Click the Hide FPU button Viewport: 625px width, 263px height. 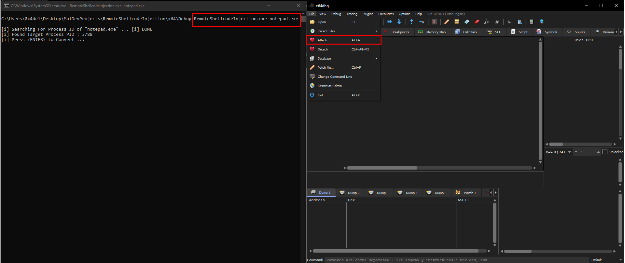[584, 40]
